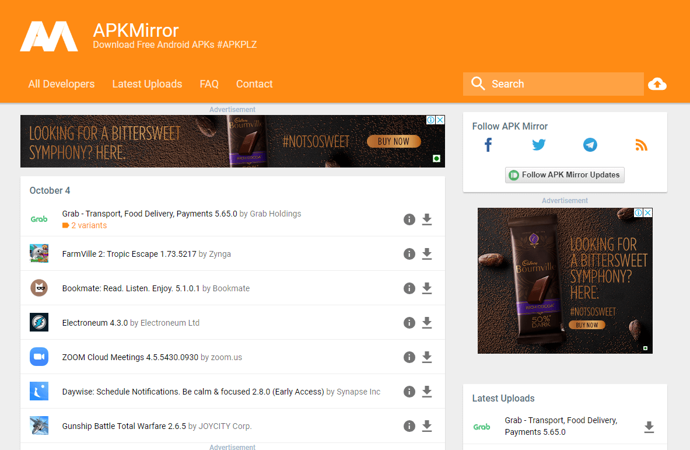Open the Contact page
Image resolution: width=690 pixels, height=450 pixels.
pyautogui.click(x=254, y=83)
